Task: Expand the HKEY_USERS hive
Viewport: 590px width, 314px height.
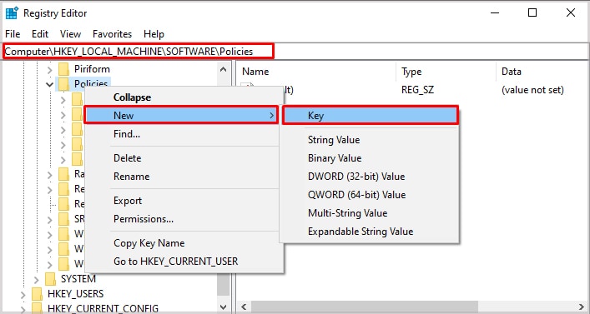Action: pyautogui.click(x=23, y=295)
